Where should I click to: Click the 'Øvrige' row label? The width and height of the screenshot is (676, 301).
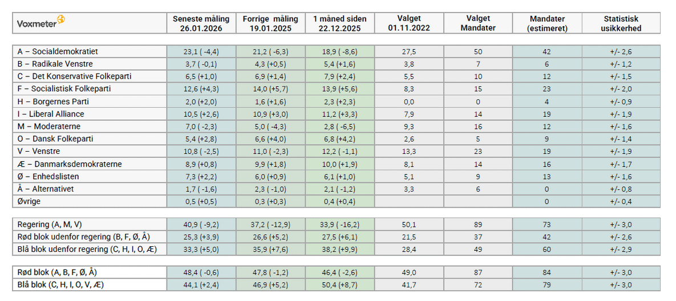coord(30,201)
